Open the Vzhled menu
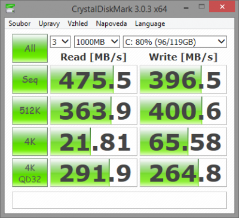The height and width of the screenshot is (218, 239). (x=78, y=23)
